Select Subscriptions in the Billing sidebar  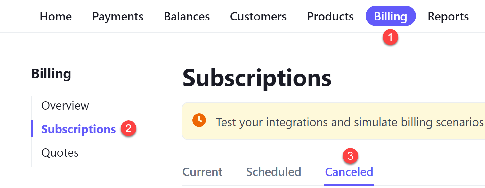pyautogui.click(x=78, y=129)
